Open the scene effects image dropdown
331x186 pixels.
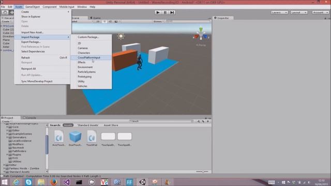[x=117, y=22]
